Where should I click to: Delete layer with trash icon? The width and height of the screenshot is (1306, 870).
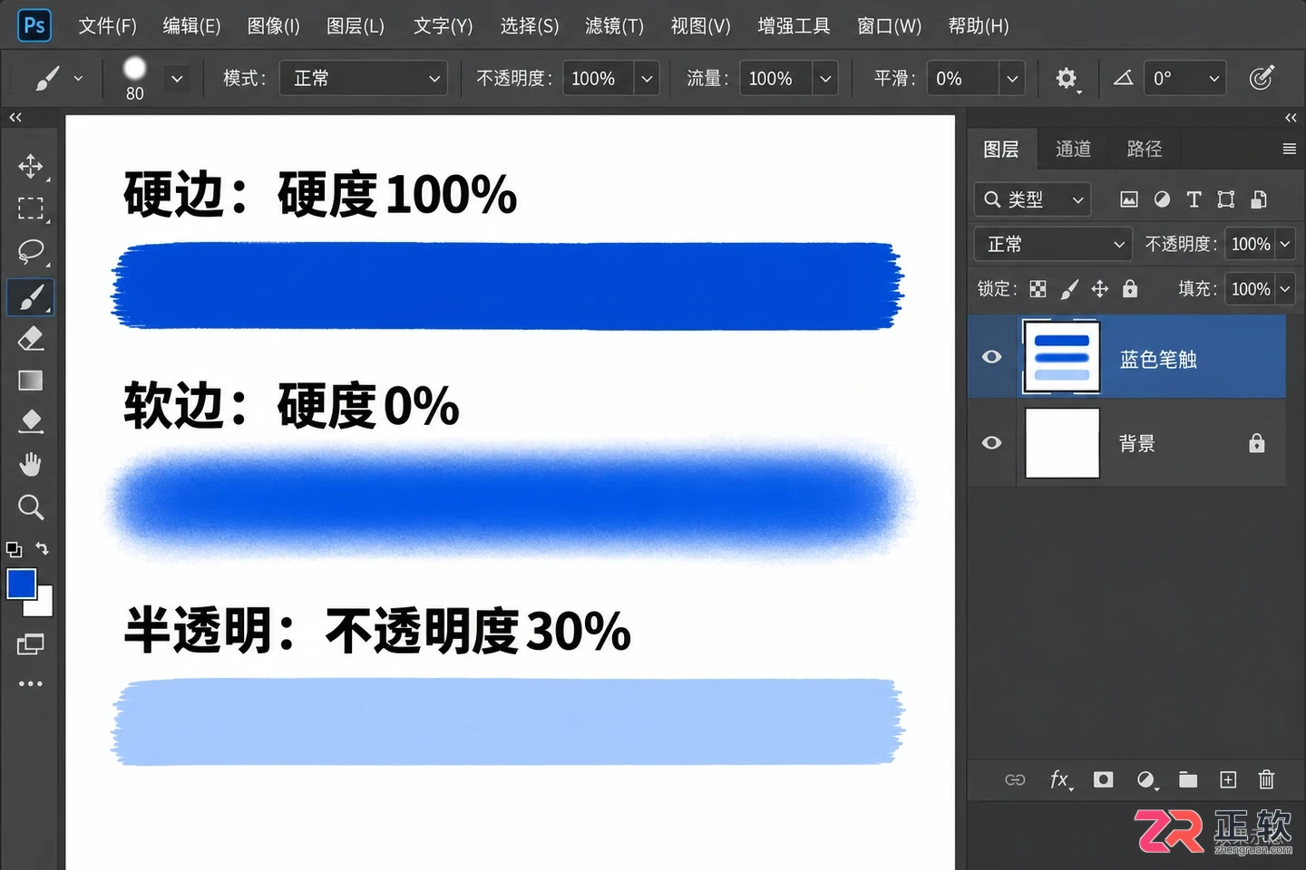1266,779
